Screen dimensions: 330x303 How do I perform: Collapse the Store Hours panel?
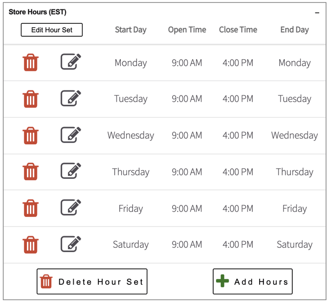pos(317,12)
